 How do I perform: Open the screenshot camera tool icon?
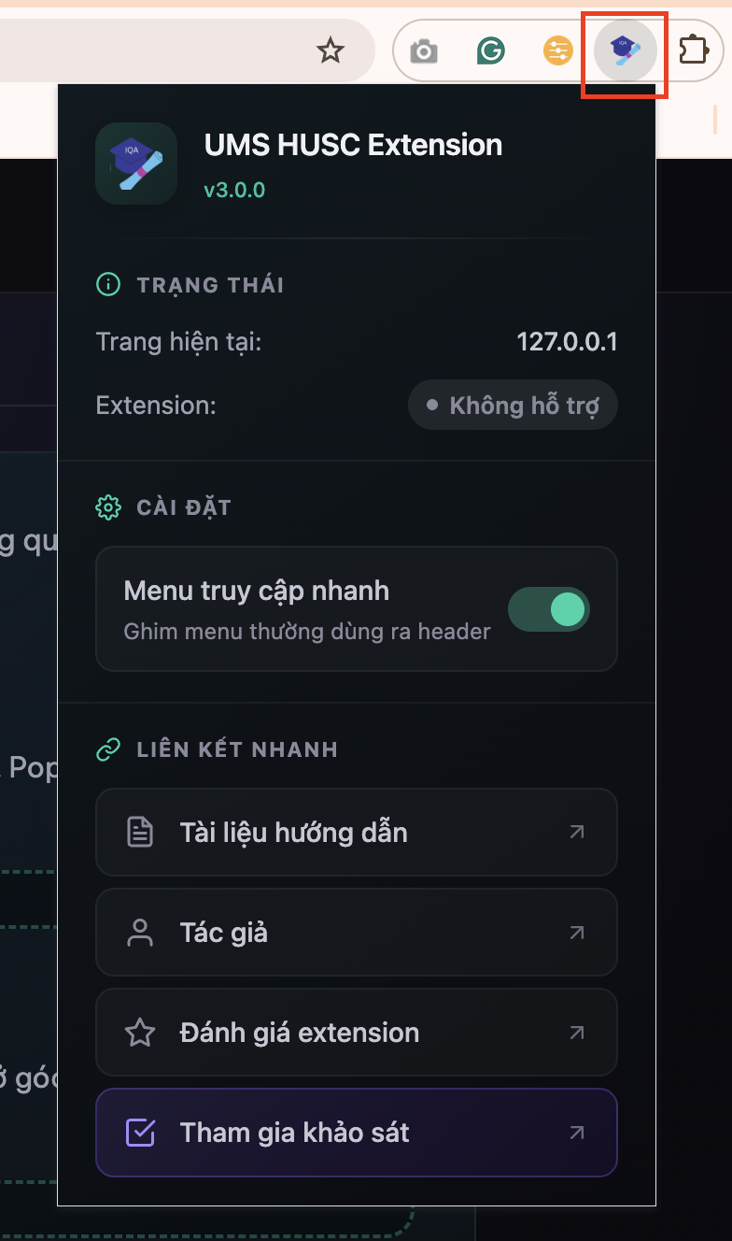[423, 50]
